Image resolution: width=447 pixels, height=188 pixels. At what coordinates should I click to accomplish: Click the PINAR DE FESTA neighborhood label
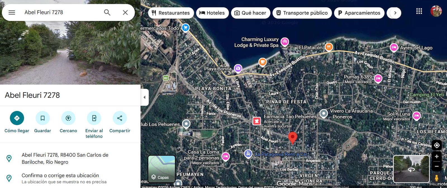[x=286, y=102]
